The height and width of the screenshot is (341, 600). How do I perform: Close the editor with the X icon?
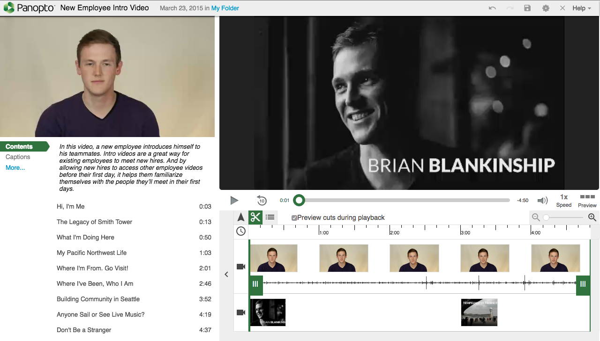pyautogui.click(x=562, y=8)
